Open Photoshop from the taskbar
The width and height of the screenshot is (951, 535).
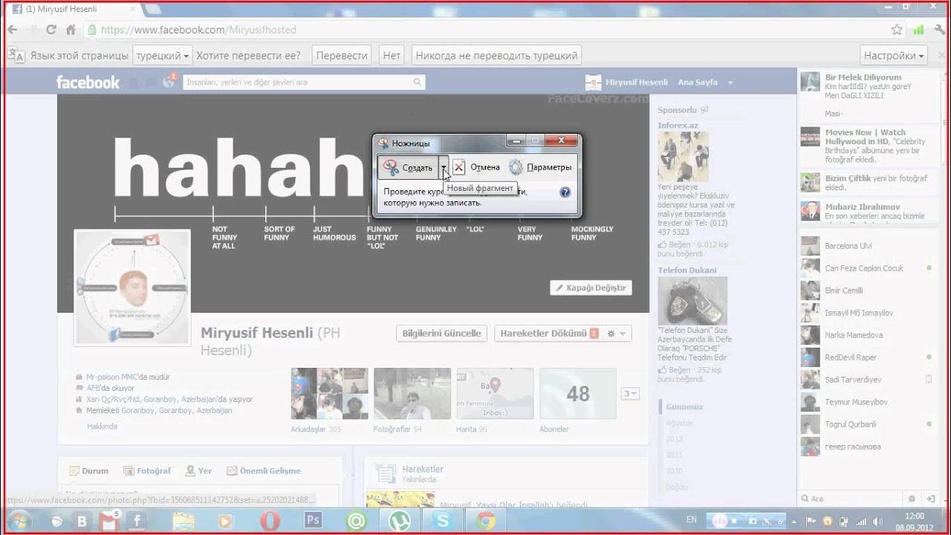314,521
